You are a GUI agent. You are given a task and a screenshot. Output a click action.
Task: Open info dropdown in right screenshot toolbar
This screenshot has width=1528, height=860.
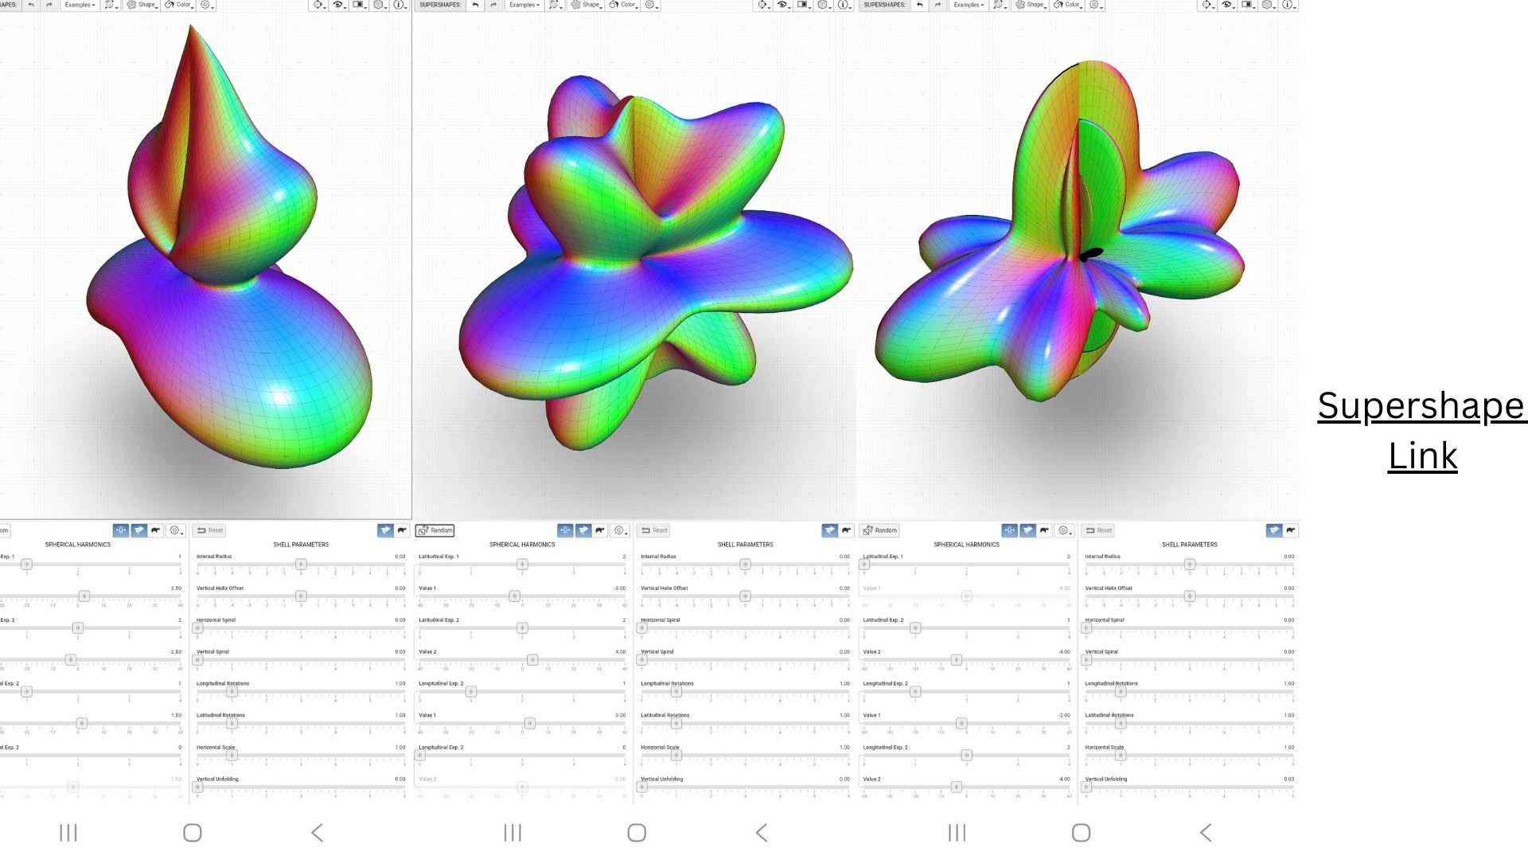coord(1287,5)
